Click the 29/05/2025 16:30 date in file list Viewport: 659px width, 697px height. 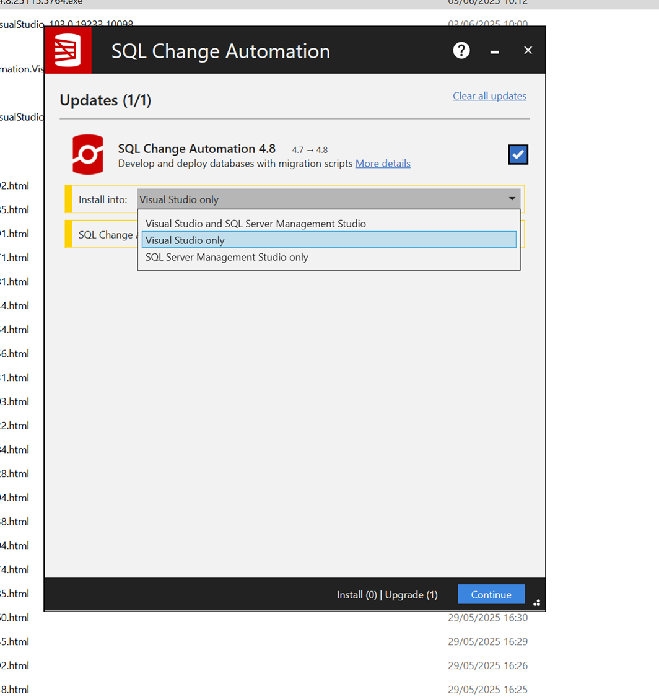487,618
